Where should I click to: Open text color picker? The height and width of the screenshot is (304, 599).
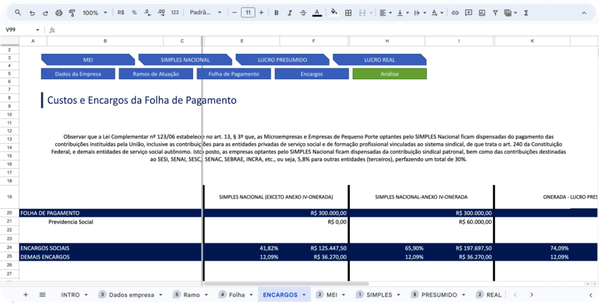click(316, 13)
